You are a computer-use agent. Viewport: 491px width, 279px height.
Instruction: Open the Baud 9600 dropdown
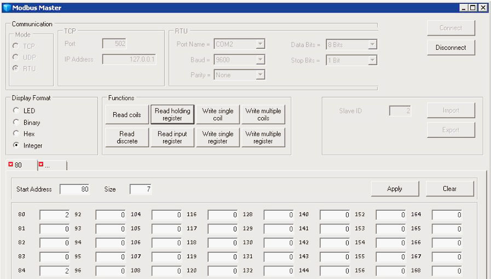[x=260, y=60]
